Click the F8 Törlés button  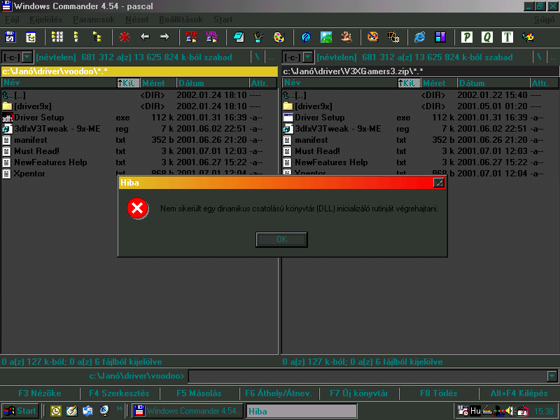(438, 393)
